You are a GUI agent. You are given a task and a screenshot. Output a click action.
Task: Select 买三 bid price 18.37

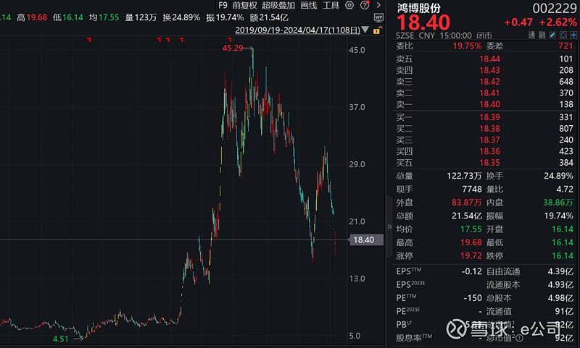489,140
